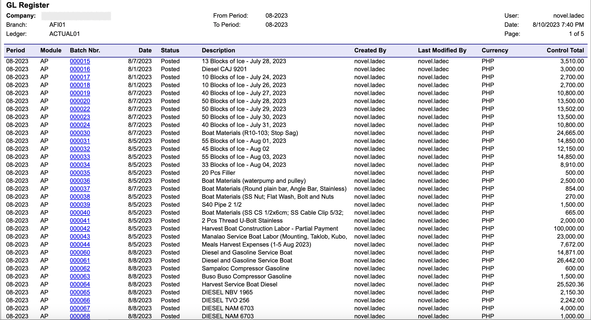Open batch number 000016 link

[x=80, y=69]
